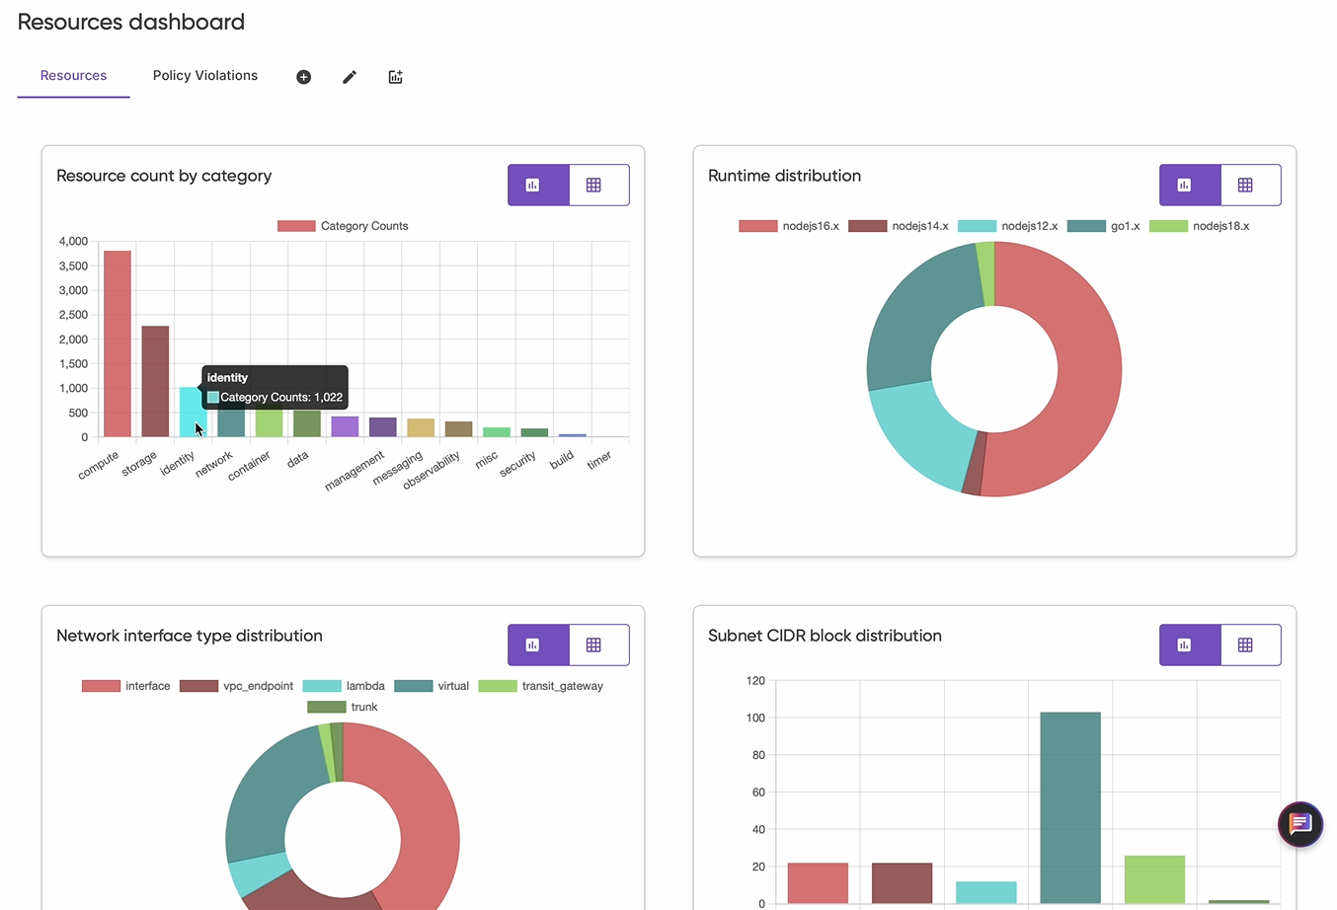
Task: Show Network interface type distribution as chart
Action: point(538,645)
